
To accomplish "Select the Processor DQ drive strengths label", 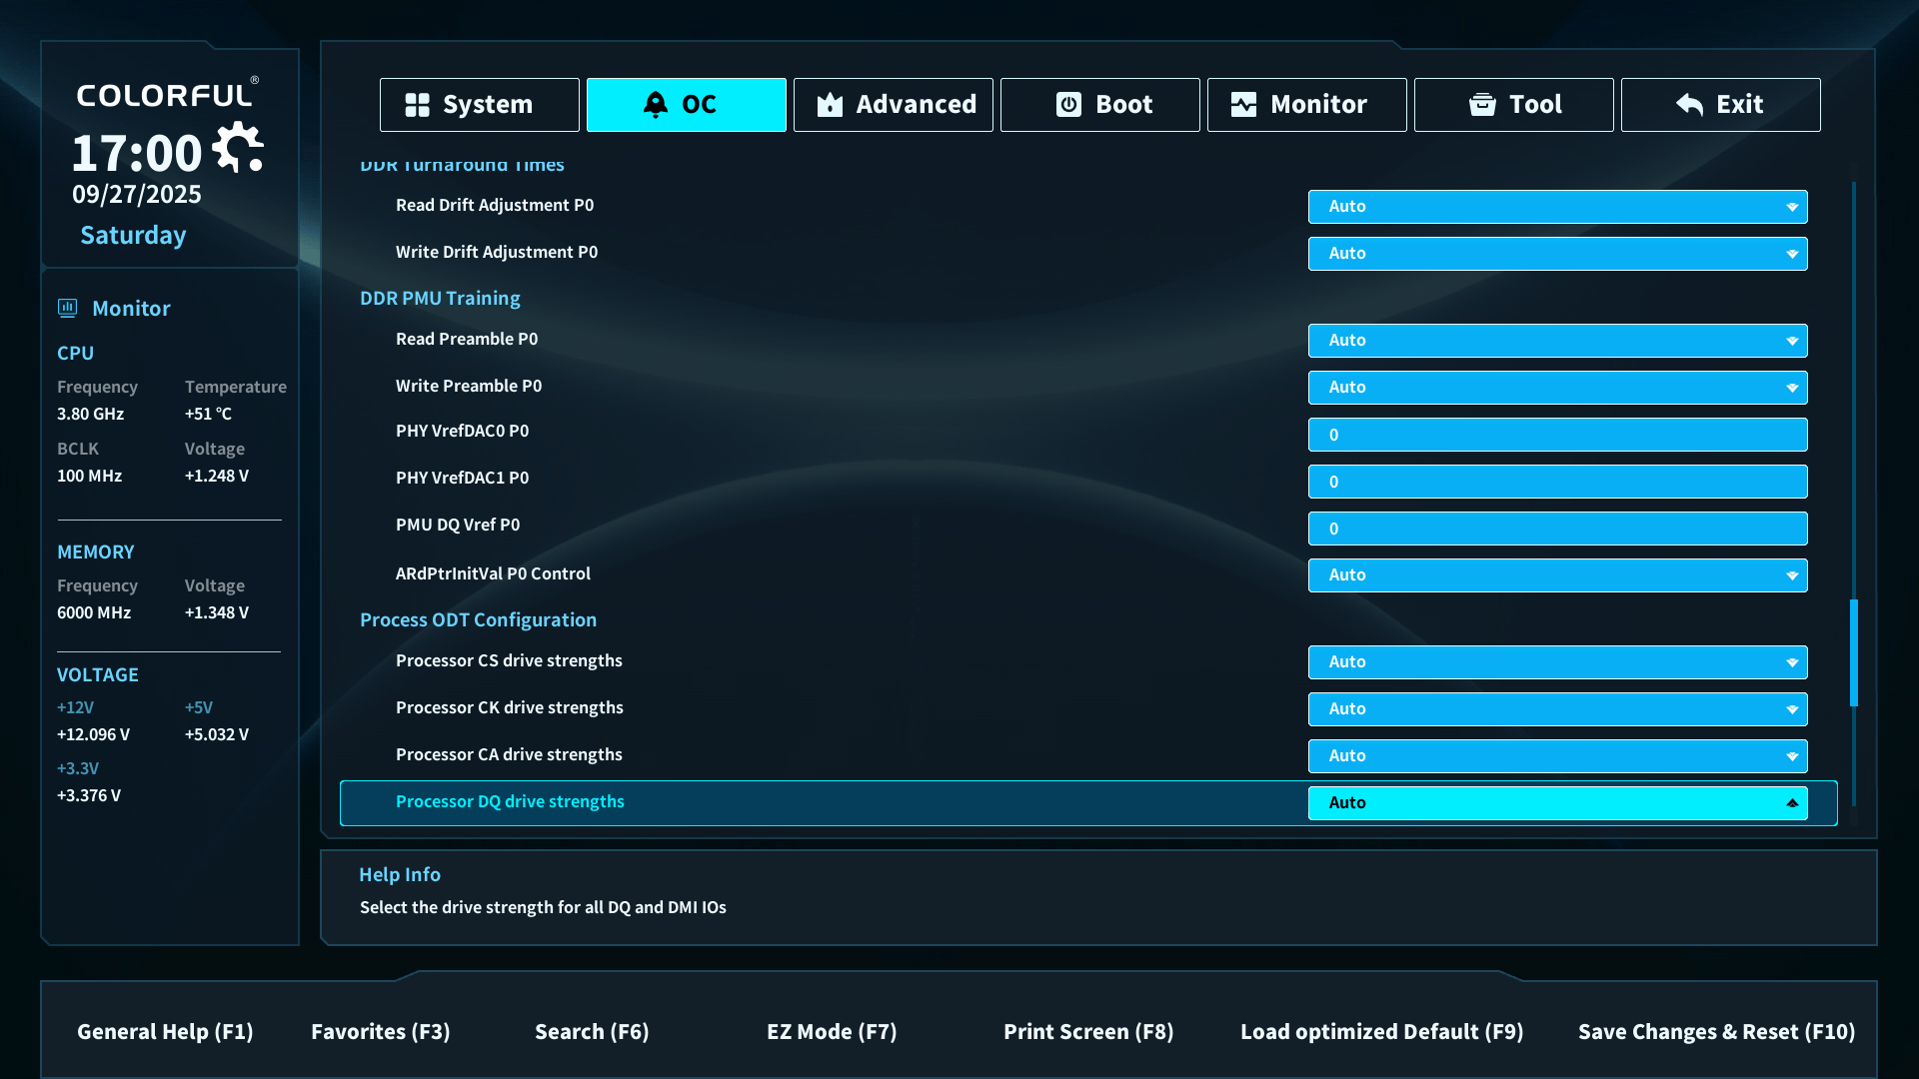I will (510, 801).
